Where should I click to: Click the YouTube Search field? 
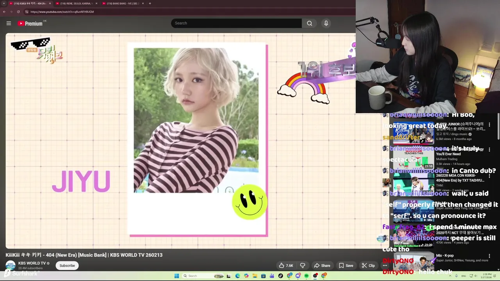tap(236, 23)
